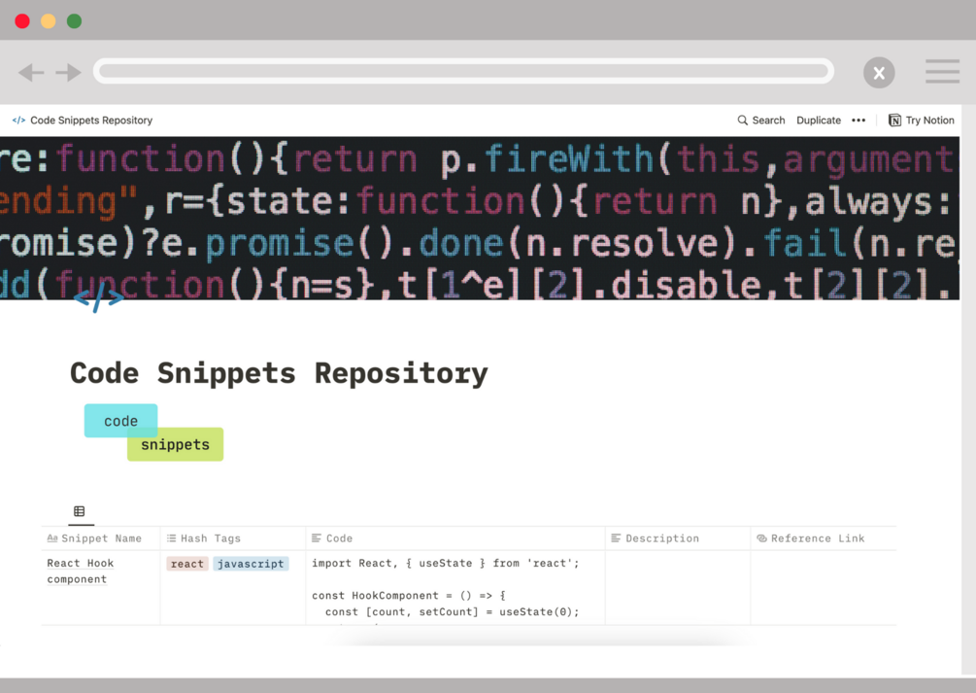Click the cyan code label
This screenshot has width=976, height=693.
pos(120,421)
